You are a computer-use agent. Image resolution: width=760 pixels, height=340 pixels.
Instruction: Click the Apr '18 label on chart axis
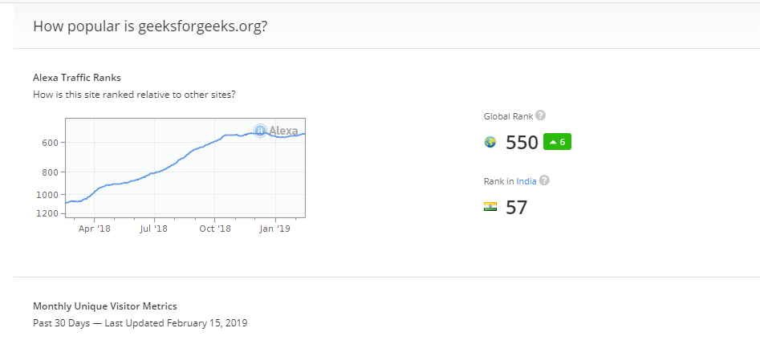pos(95,229)
